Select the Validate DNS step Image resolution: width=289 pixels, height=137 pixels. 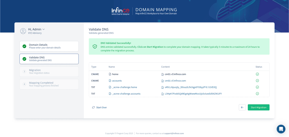click(x=49, y=59)
